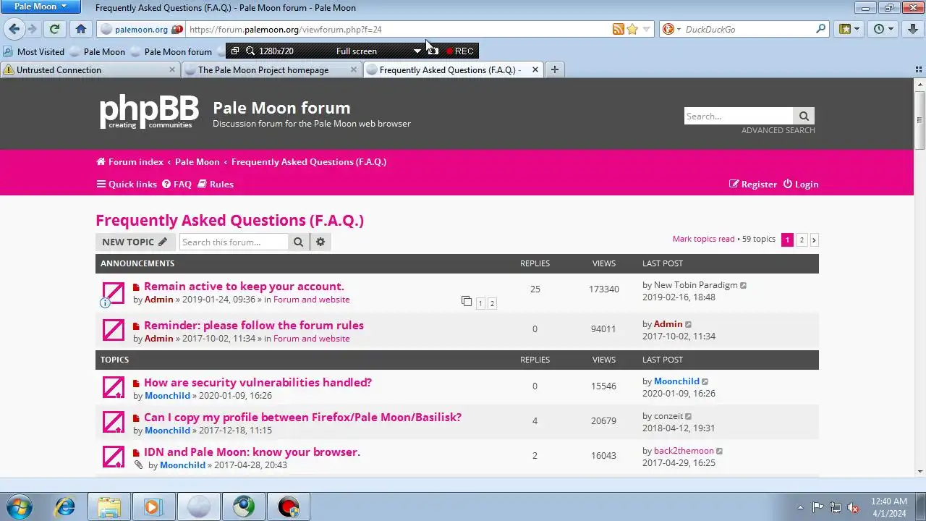Open the URL history dropdown arrow
The image size is (926, 521).
coord(647,29)
